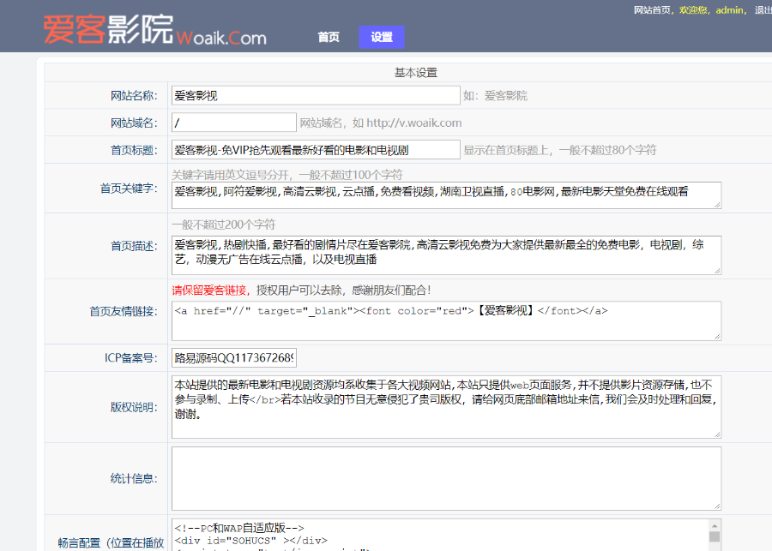772x551 pixels.
Task: Click into the 首页关键字 textarea
Action: [x=446, y=195]
